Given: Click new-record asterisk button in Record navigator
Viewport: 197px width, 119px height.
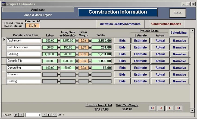Looking at the screenshot, I should click(x=54, y=115).
